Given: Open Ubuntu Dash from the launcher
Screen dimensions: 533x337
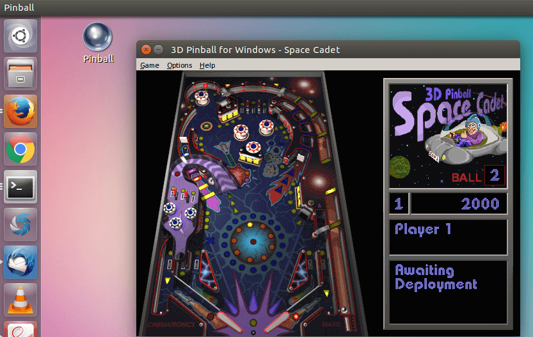Looking at the screenshot, I should coord(20,36).
